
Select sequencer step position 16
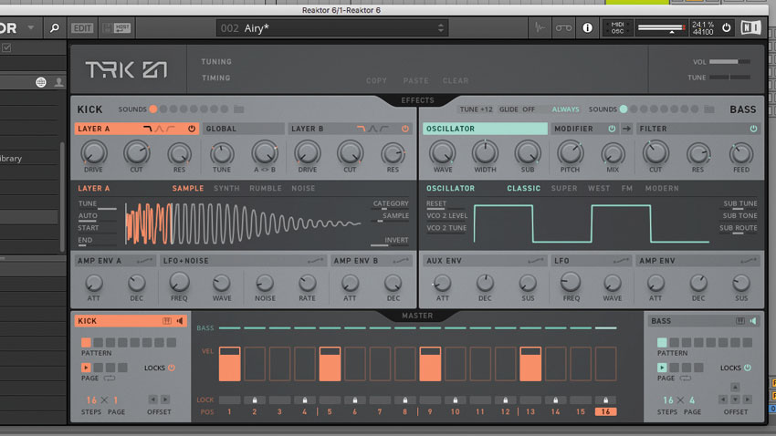tap(605, 411)
